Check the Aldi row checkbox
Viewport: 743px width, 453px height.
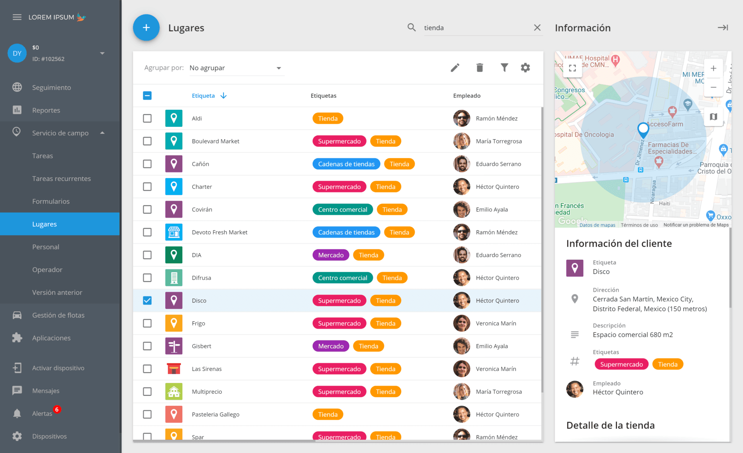coord(147,118)
